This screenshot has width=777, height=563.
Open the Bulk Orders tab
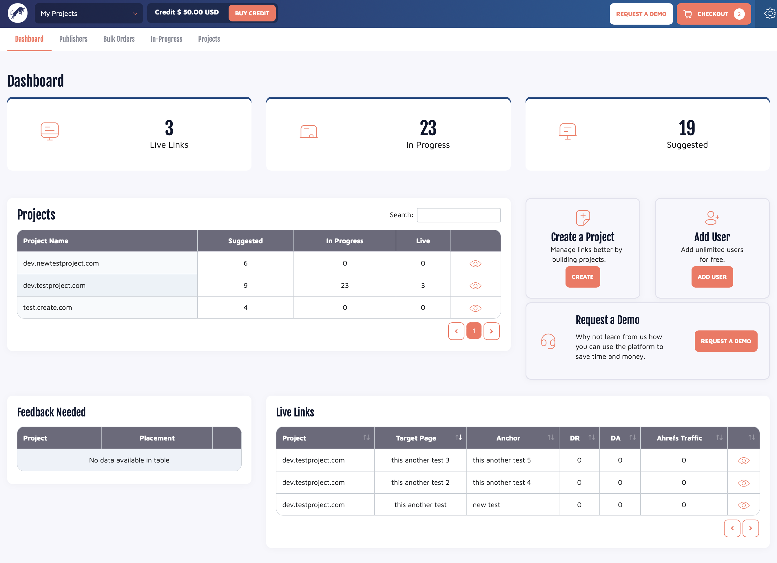(x=119, y=39)
